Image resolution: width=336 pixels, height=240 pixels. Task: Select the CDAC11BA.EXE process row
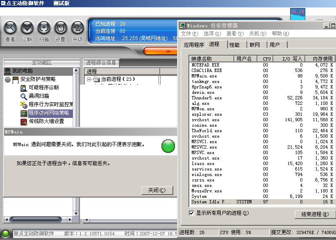[262, 70]
